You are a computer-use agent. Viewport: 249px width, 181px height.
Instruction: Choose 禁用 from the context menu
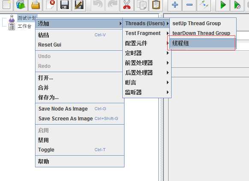pyautogui.click(x=80, y=140)
